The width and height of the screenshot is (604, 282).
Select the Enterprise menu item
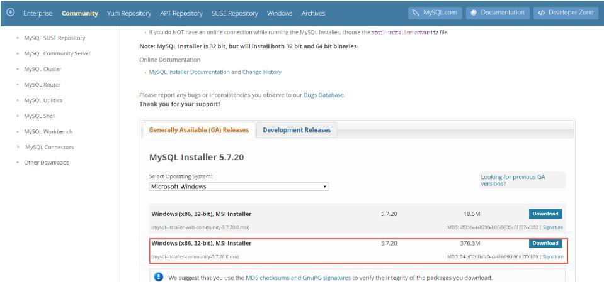(x=38, y=13)
